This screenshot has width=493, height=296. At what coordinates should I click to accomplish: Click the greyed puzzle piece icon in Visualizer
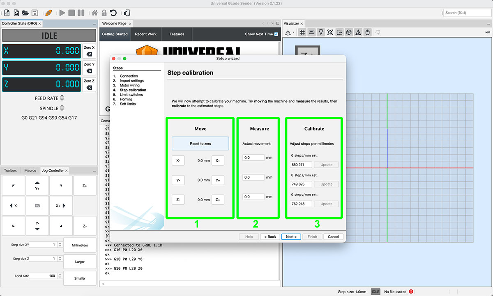click(x=378, y=32)
